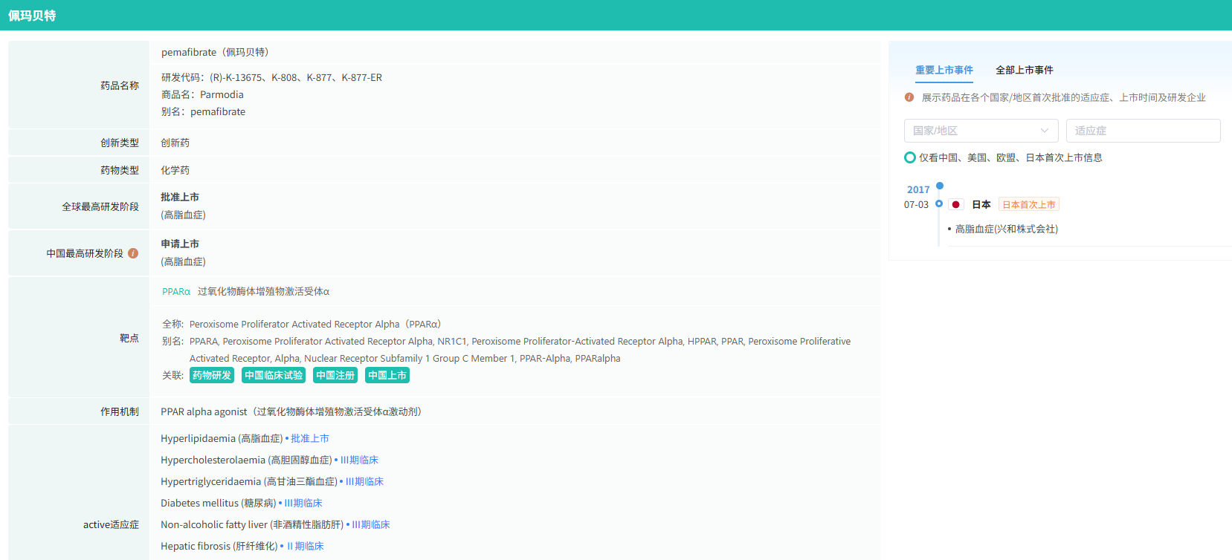Open III期临床 link for Non-alcoholic fatty liver

click(371, 524)
